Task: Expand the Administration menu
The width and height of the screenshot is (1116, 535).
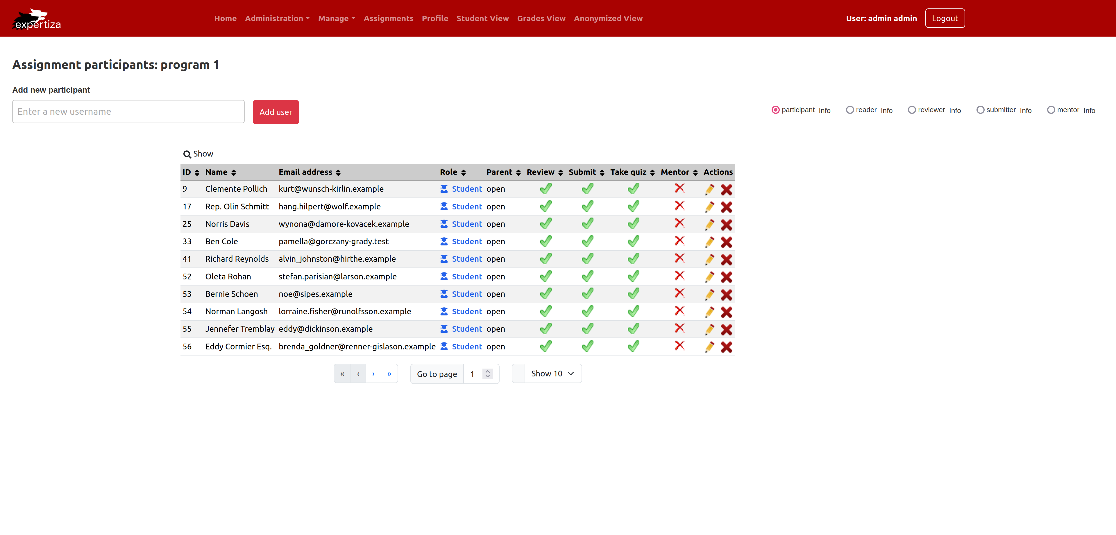Action: click(x=277, y=19)
